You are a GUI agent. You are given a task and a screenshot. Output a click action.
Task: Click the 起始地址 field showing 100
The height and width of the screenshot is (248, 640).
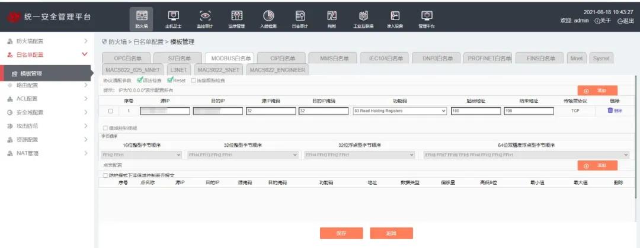tap(476, 111)
